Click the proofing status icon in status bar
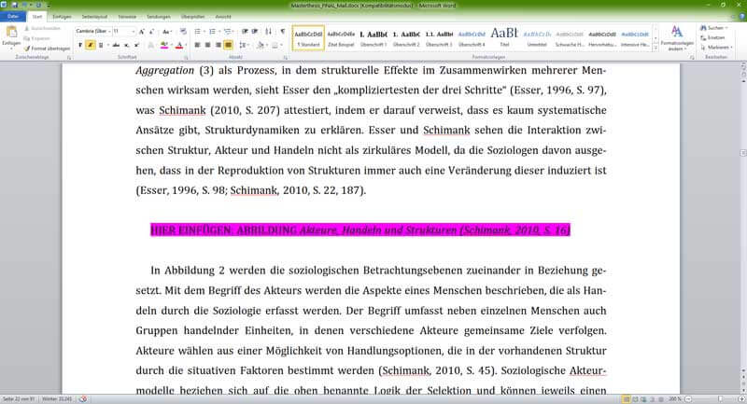 (83, 399)
